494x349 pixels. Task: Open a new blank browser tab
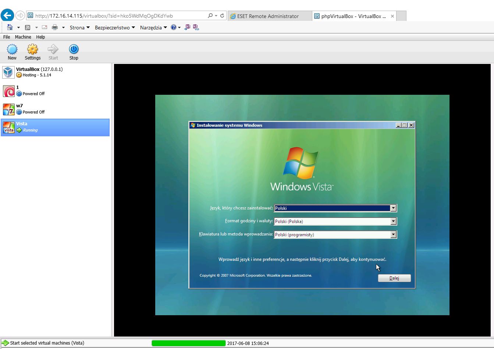tap(402, 16)
